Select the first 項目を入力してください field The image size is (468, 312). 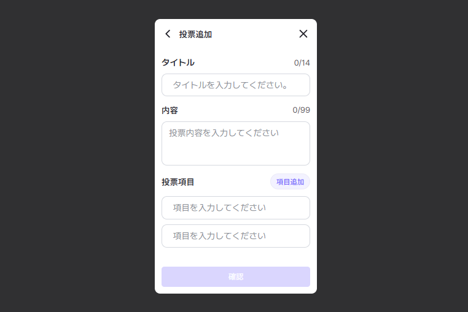[x=236, y=208]
